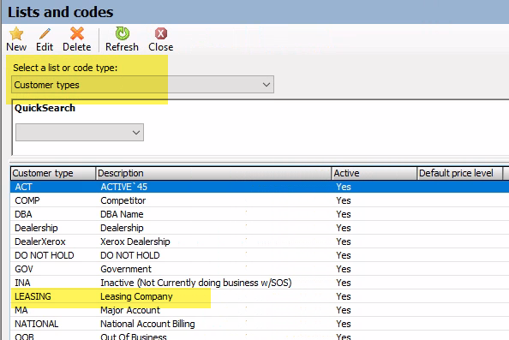Image resolution: width=509 pixels, height=340 pixels.
Task: Click Yes in the NATIONAL row
Action: [344, 324]
